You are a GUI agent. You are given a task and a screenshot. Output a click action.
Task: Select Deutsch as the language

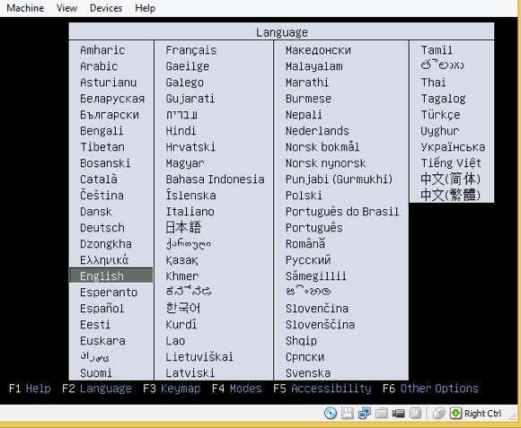tap(102, 228)
